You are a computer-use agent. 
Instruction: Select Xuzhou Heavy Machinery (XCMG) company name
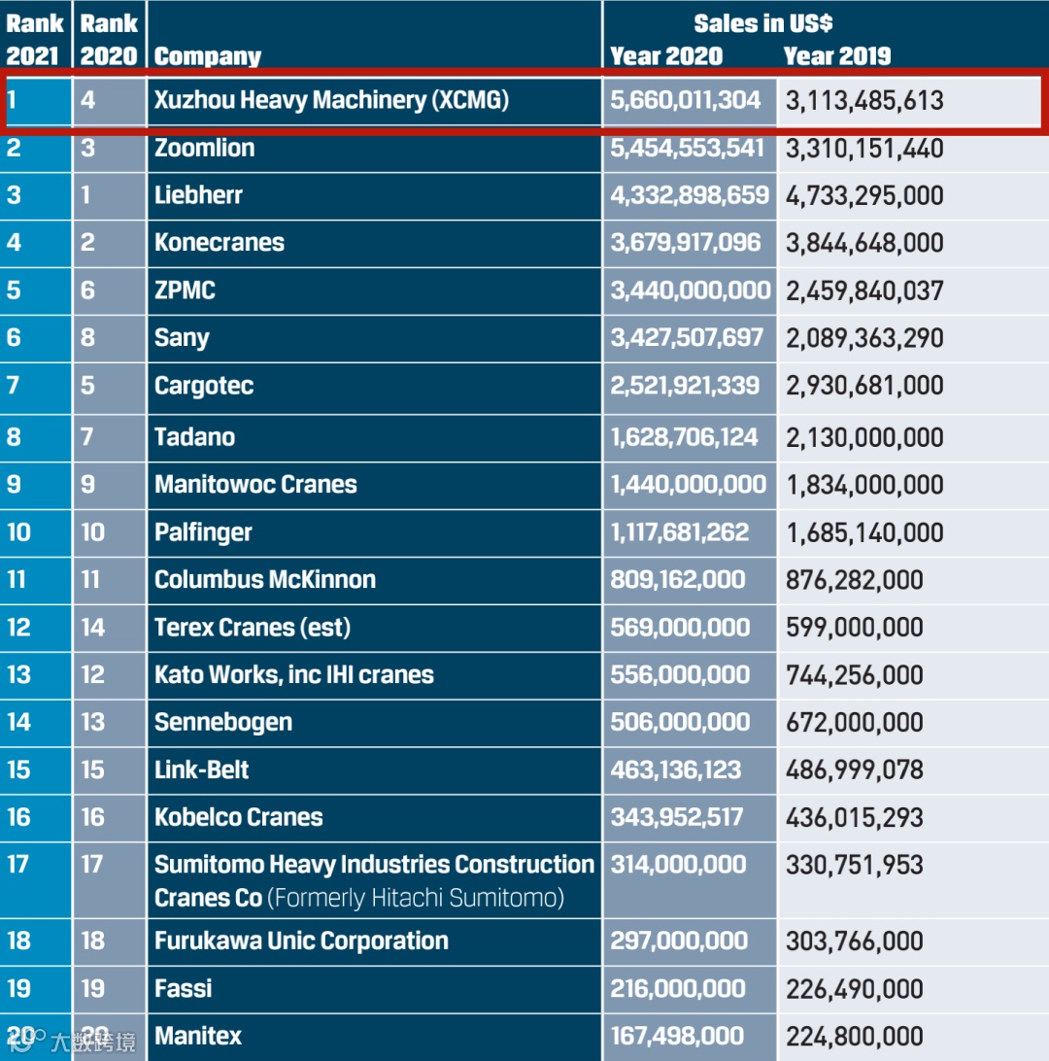click(x=331, y=100)
